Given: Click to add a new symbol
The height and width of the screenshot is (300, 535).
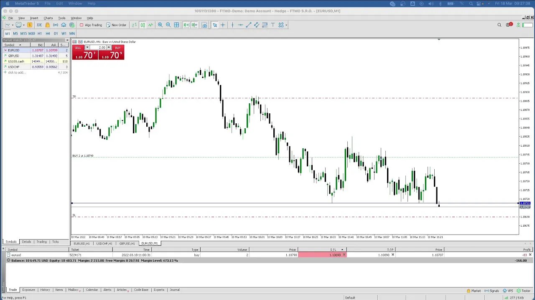Looking at the screenshot, I should tap(17, 72).
